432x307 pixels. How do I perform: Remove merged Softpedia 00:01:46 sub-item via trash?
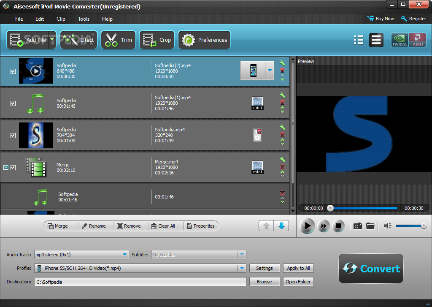pos(282,193)
